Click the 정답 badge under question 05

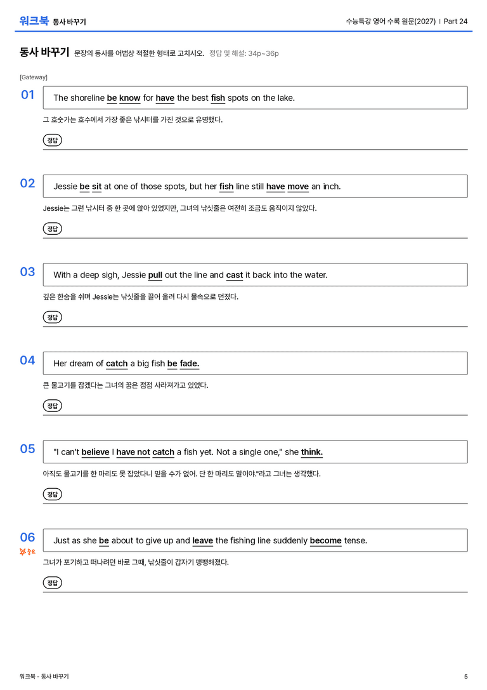[x=52, y=494]
